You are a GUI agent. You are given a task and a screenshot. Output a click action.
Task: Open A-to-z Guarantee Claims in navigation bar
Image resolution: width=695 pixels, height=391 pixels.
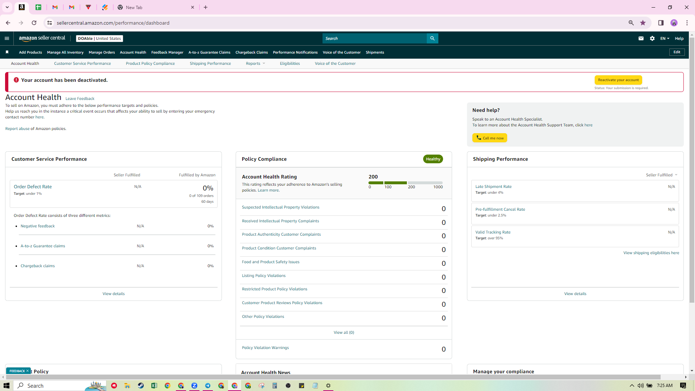209,52
